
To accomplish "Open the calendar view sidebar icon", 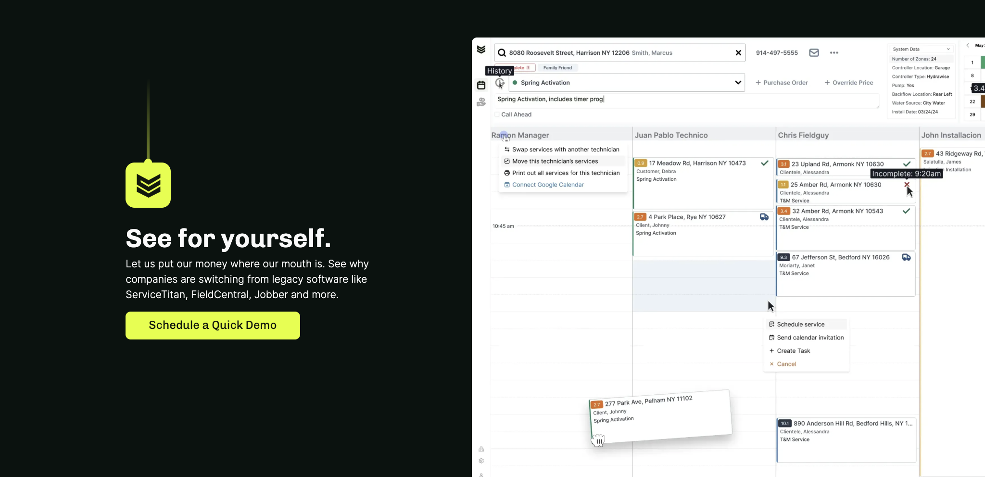I will pyautogui.click(x=481, y=85).
